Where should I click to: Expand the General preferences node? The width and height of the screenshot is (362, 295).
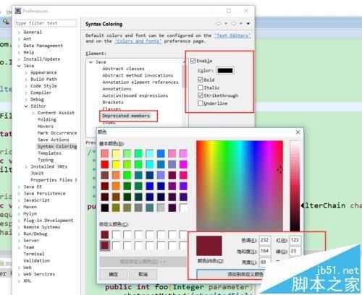[x=19, y=32]
